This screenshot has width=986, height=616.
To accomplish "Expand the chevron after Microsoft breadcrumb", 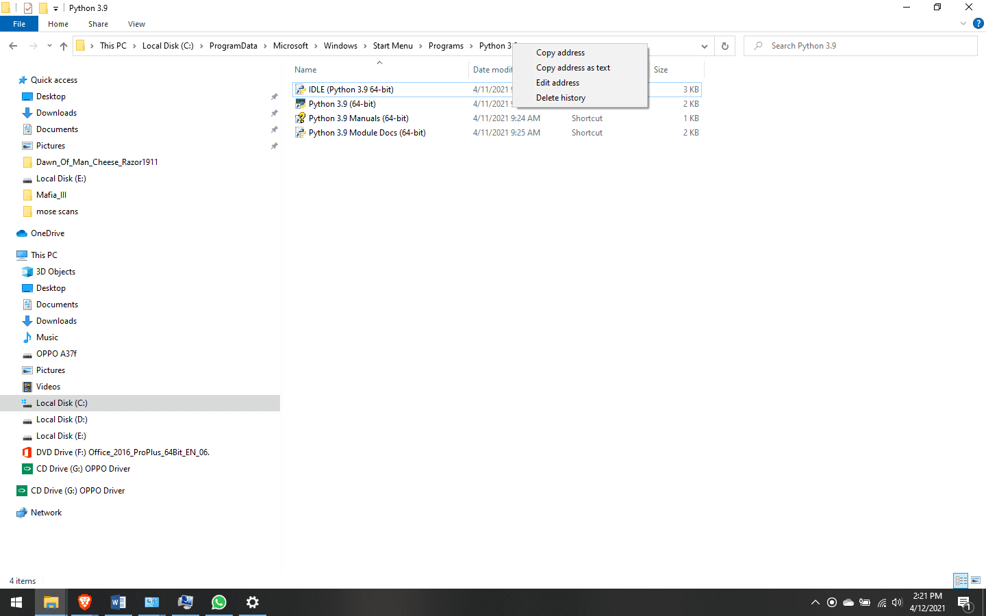I will pos(316,46).
